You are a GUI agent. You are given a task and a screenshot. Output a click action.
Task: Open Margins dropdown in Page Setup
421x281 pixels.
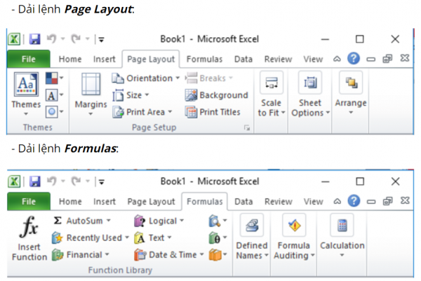coord(91,94)
